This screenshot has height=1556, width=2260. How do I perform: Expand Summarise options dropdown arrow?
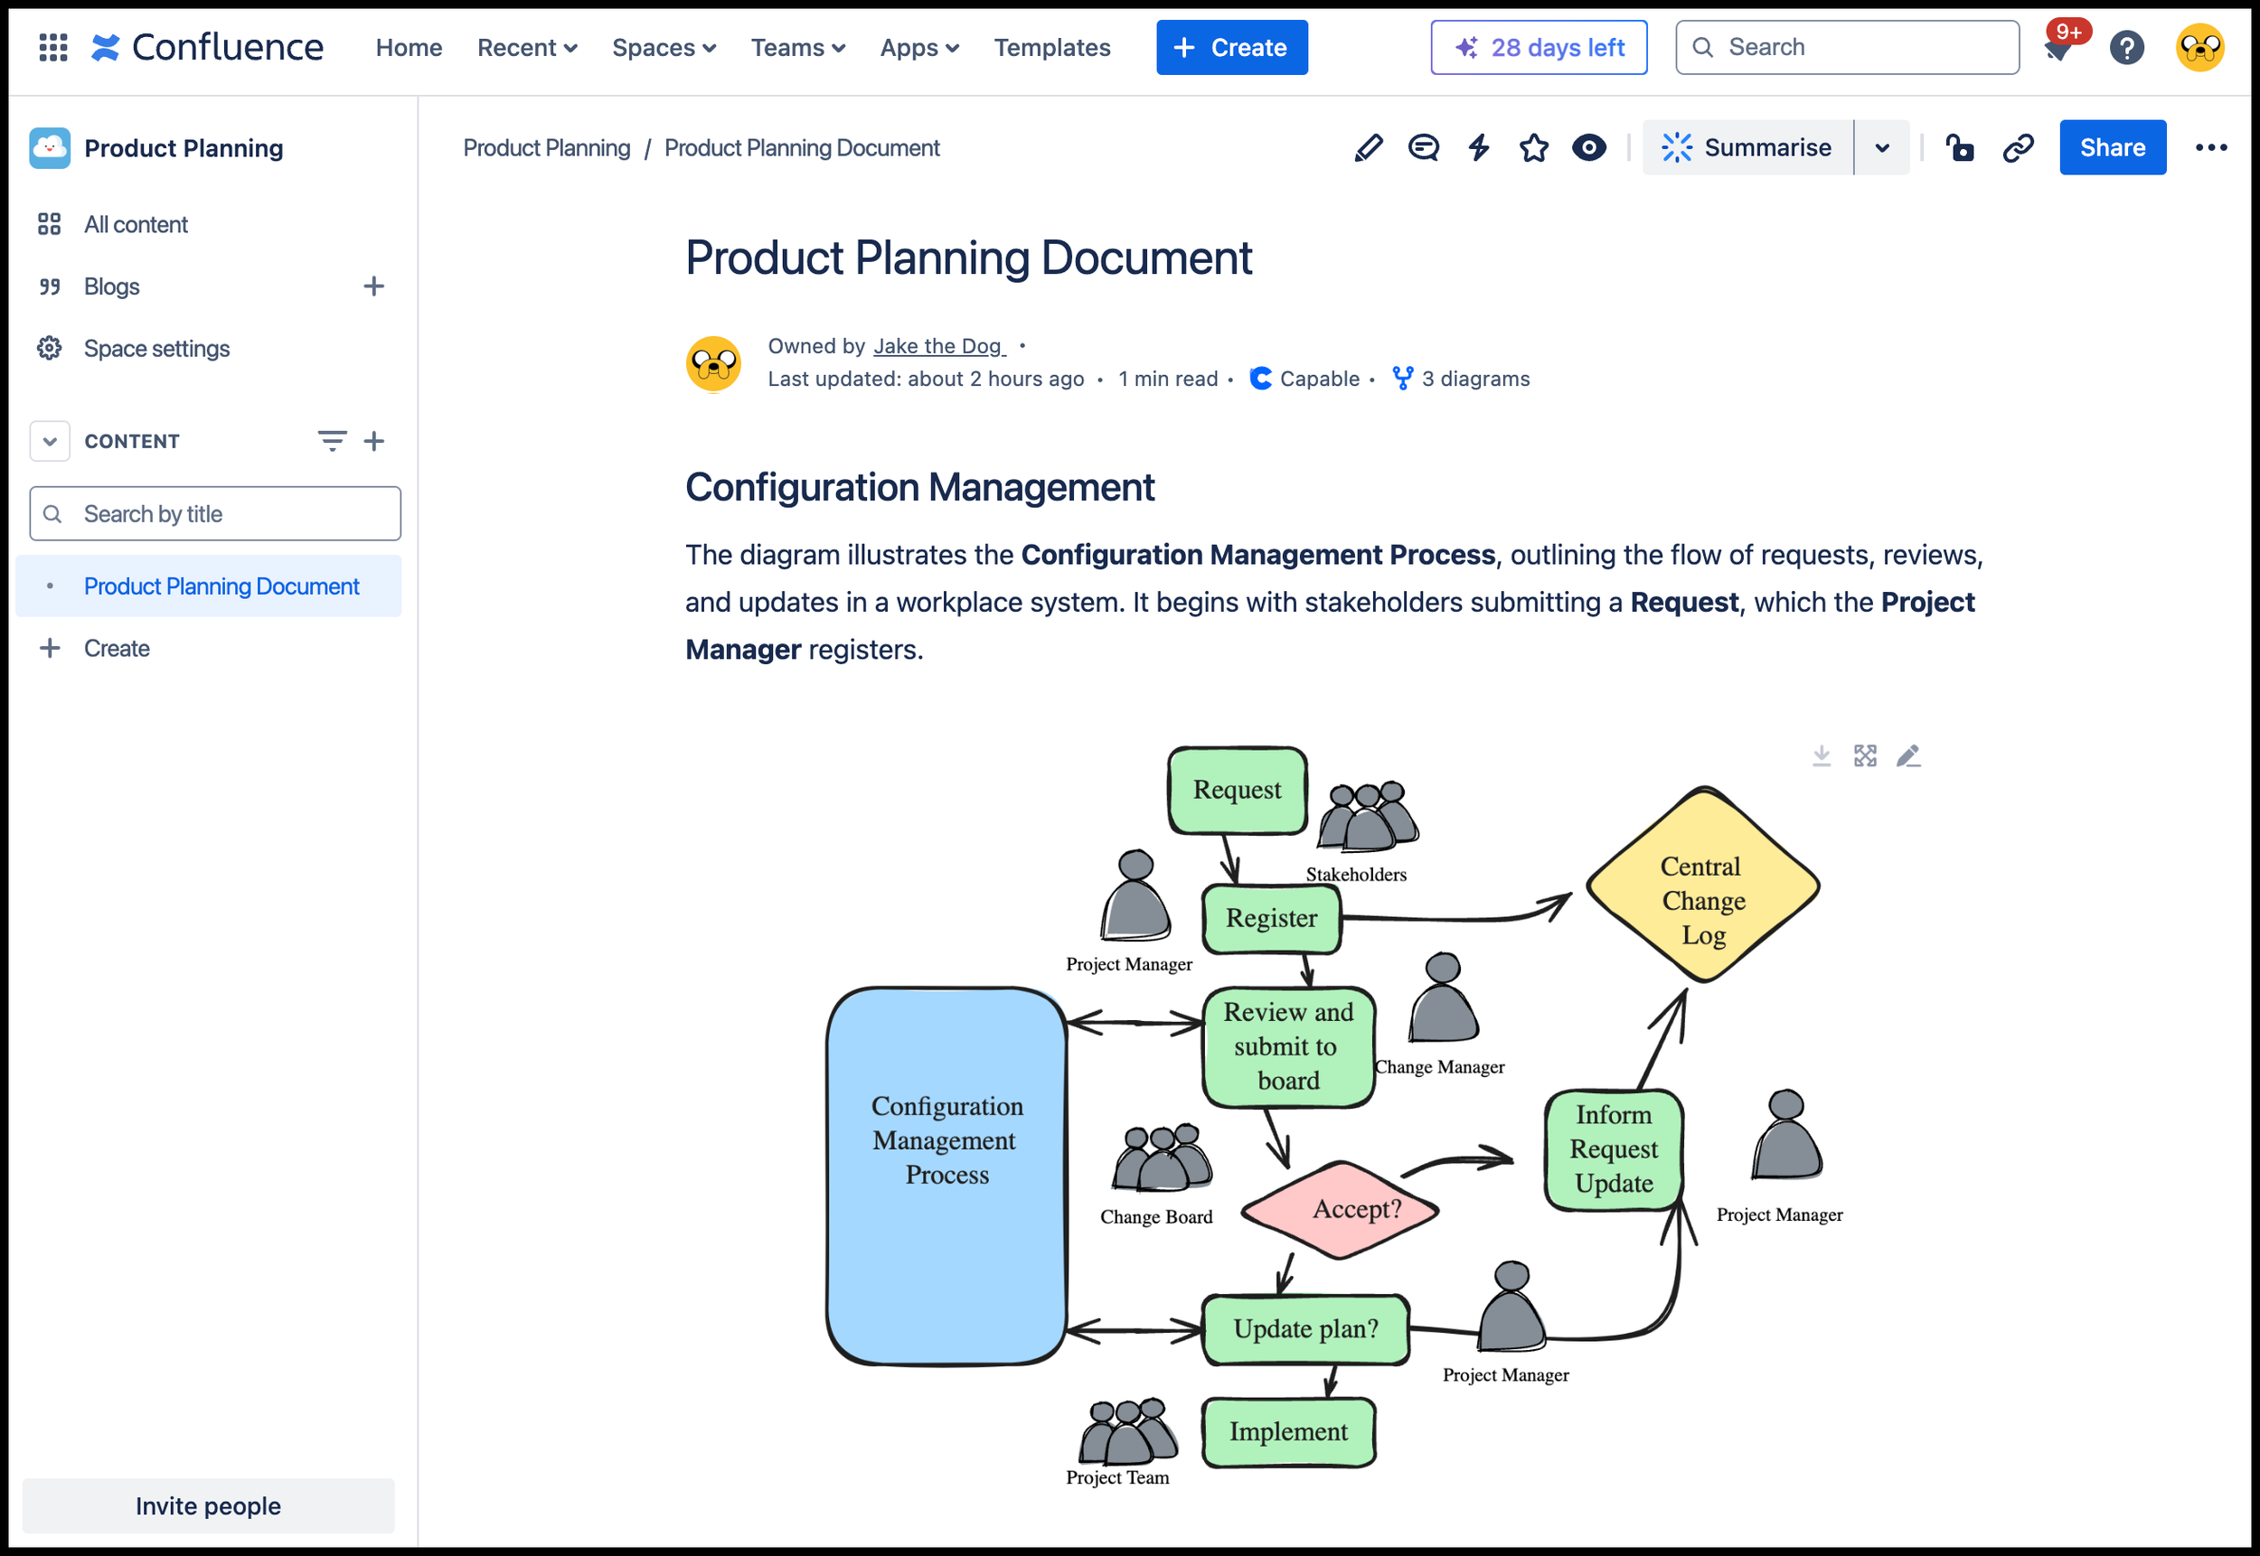click(x=1881, y=148)
